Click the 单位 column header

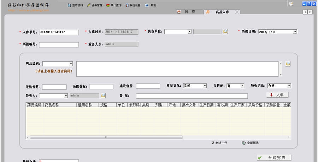tap(122, 105)
